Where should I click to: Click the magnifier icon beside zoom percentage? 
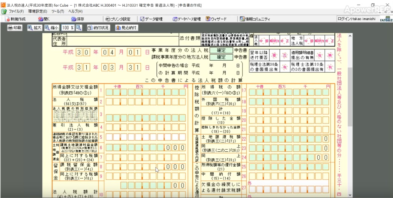pos(79,28)
